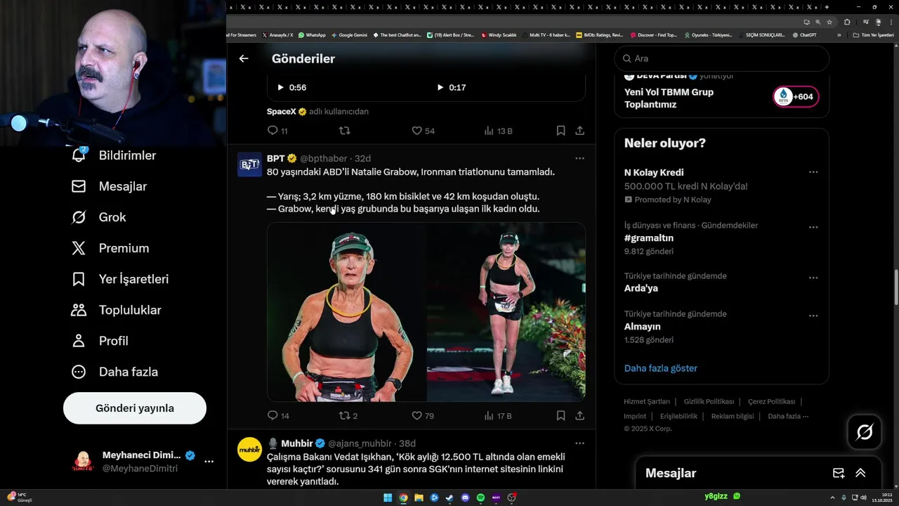The width and height of the screenshot is (899, 506).
Task: Open Premium in the sidebar
Action: point(110,248)
